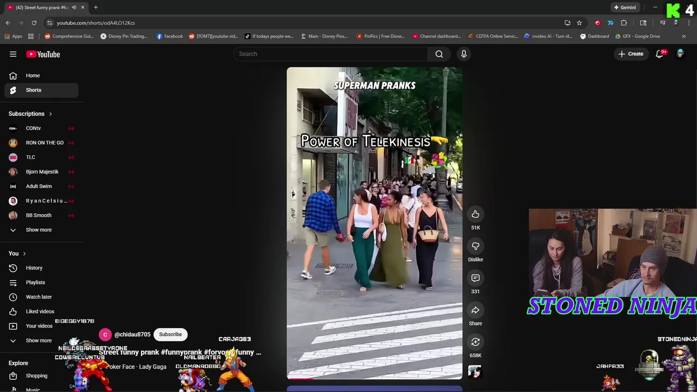Dislike the short
Viewport: 697px width, 392px height.
pos(475,246)
